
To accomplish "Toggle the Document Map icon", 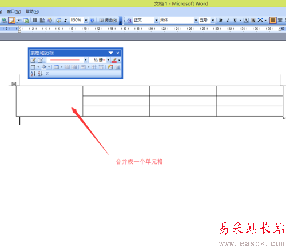I will [x=58, y=20].
